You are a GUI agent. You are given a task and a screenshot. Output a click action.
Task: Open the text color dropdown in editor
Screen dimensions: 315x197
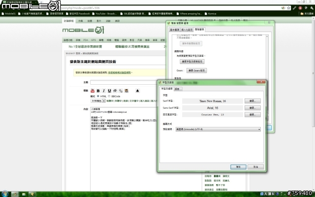point(98,101)
